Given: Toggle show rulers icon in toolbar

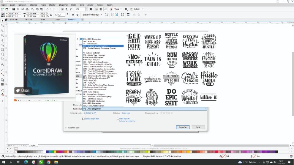Looking at the screenshot, I should (x=96, y=9).
